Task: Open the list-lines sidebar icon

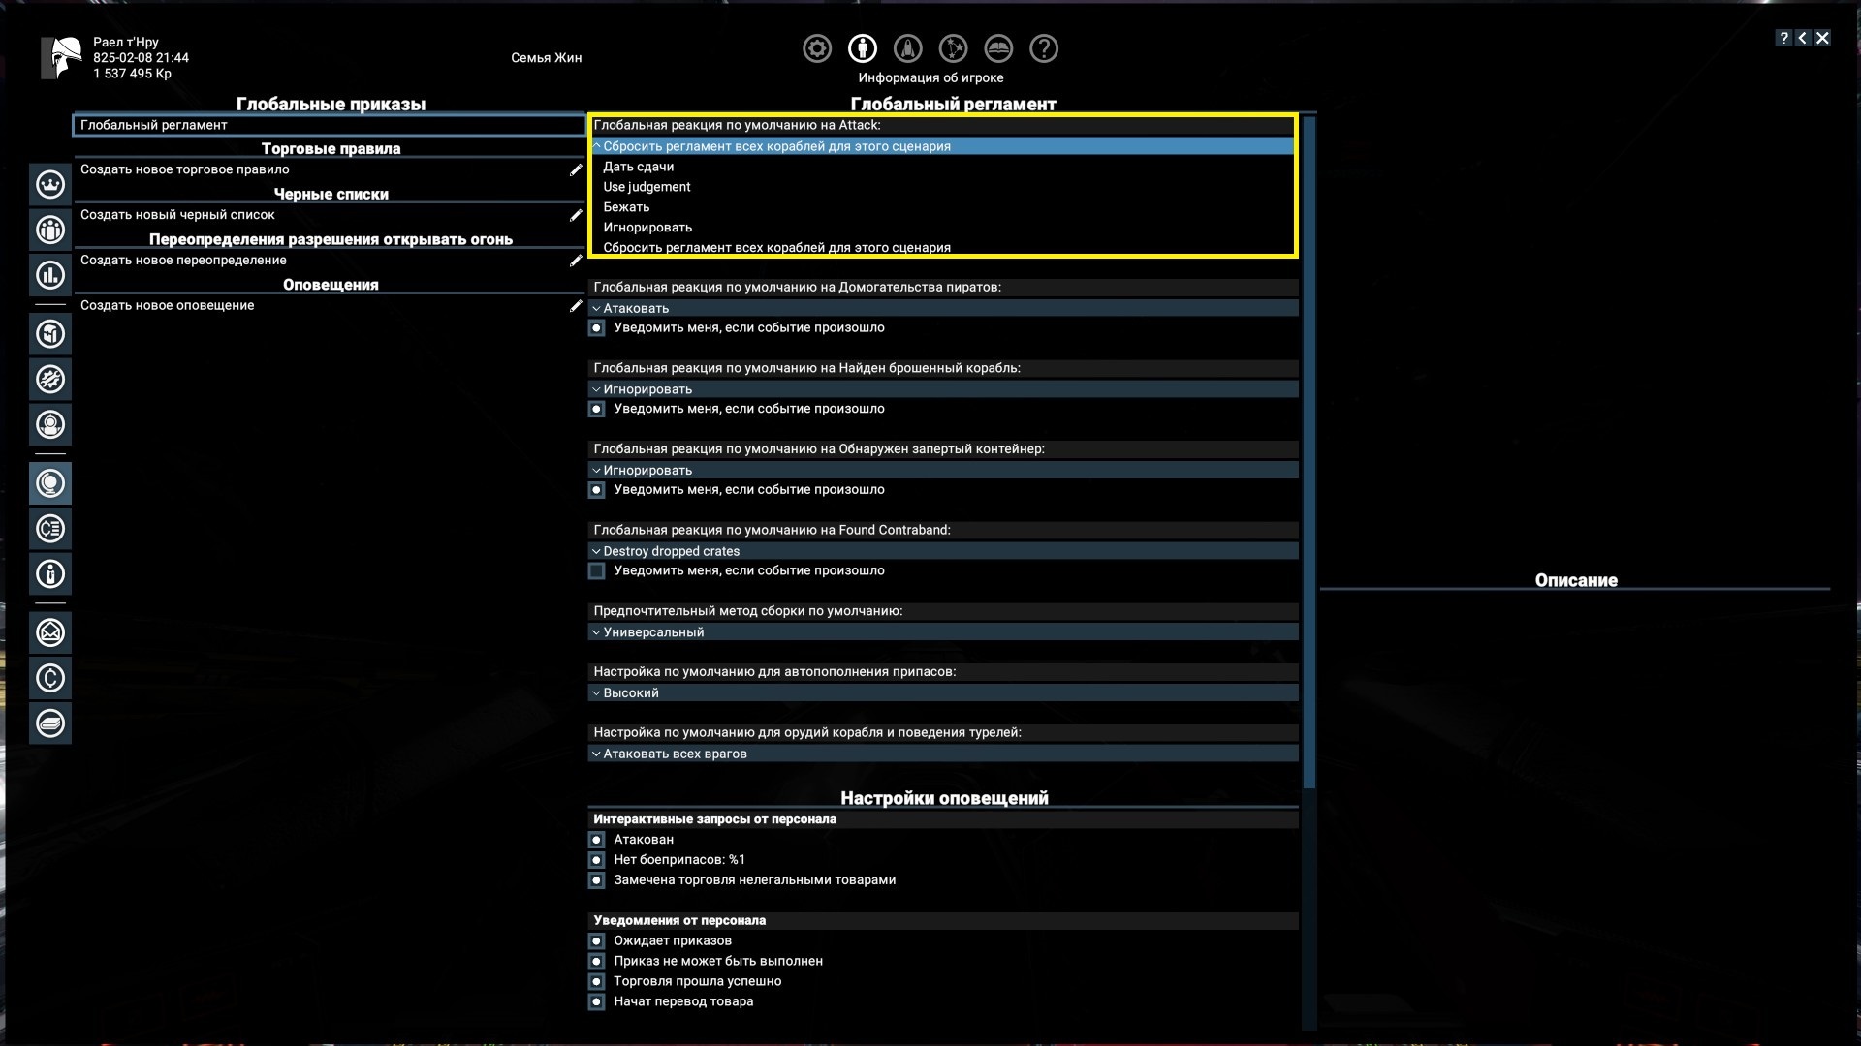Action: coord(50,529)
